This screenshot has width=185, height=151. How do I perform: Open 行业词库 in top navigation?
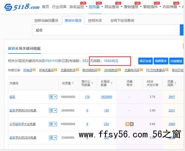point(59,7)
